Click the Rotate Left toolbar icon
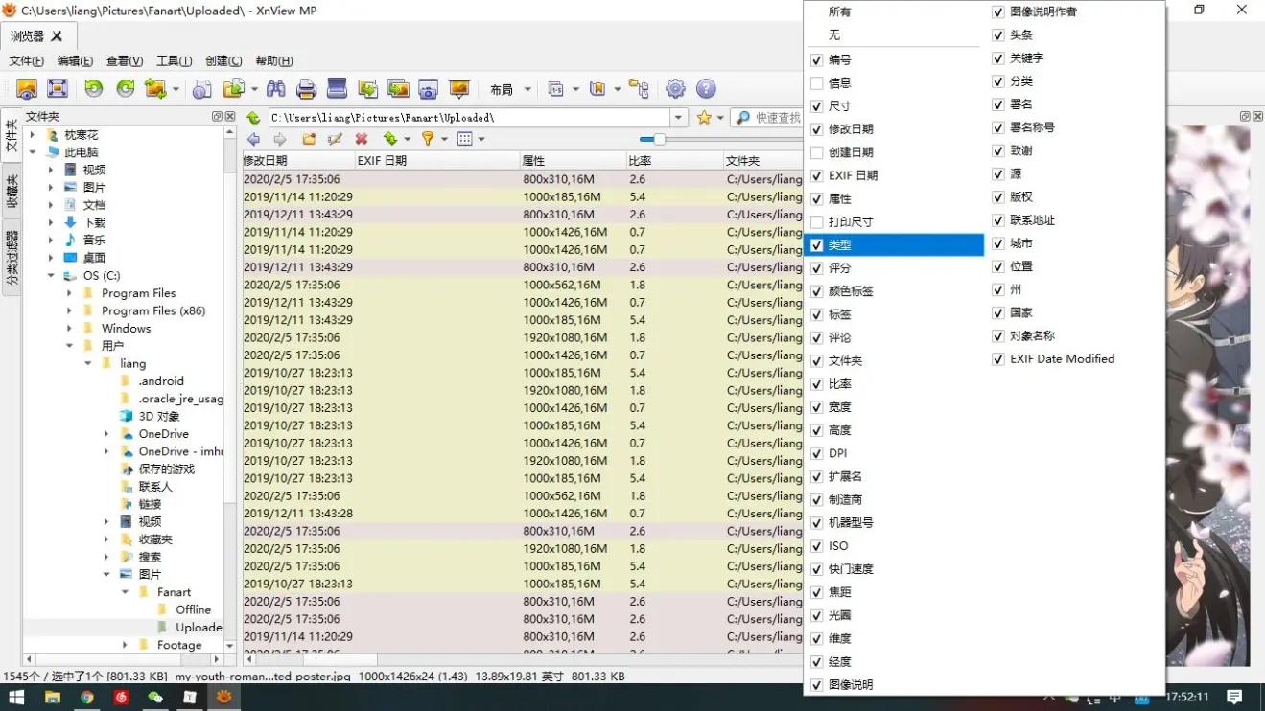This screenshot has width=1265, height=711. point(92,88)
